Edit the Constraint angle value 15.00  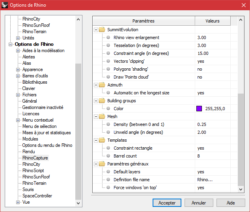point(203,53)
